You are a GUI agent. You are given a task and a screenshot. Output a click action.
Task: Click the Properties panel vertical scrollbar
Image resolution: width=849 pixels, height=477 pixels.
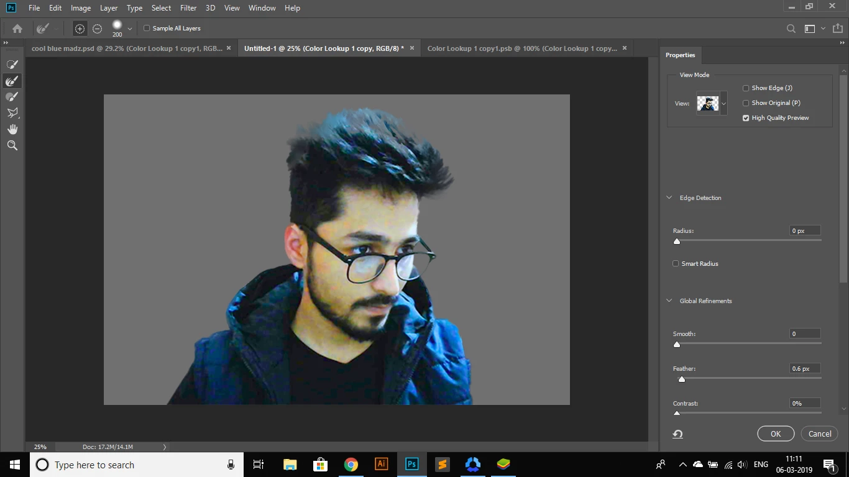[843, 178]
